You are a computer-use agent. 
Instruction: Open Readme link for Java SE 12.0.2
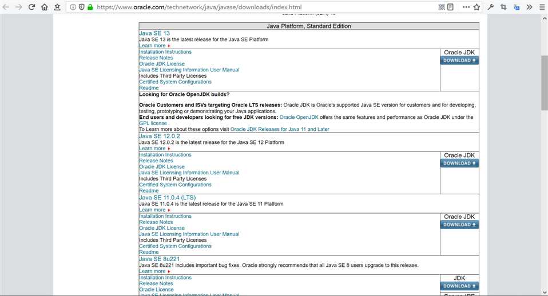coord(149,191)
